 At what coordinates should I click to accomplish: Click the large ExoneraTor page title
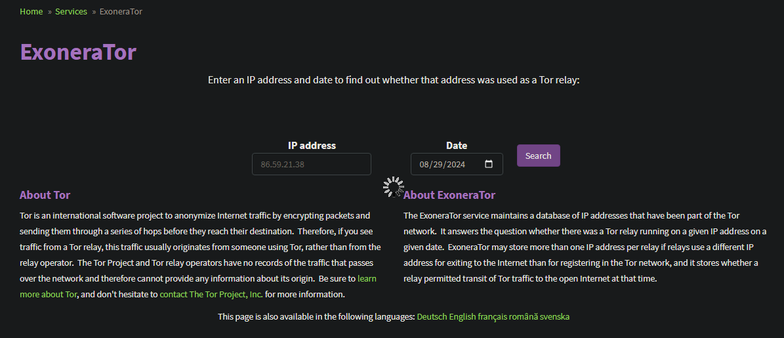point(78,51)
